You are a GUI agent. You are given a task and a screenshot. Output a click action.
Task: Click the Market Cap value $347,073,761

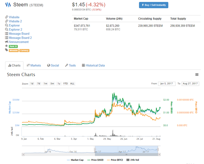82,26
